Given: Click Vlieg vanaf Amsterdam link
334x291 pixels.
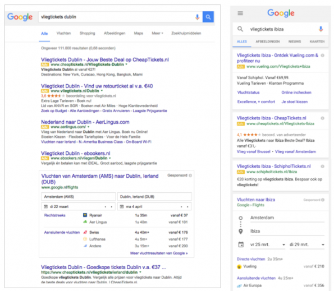Looking at the screenshot, I should 295,152.
